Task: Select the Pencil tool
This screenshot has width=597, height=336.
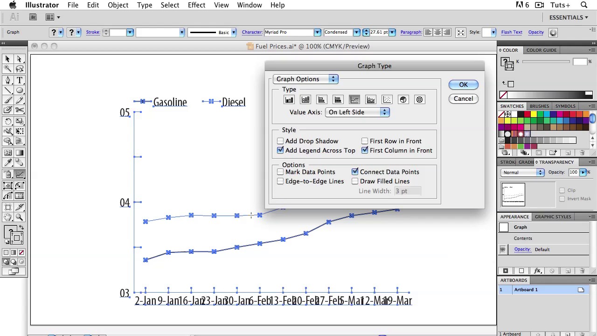Action: (x=20, y=100)
